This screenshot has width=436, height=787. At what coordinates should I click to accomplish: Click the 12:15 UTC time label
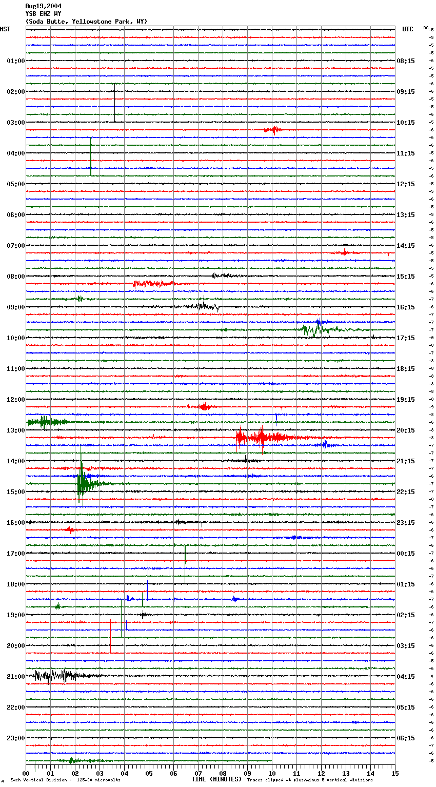pyautogui.click(x=406, y=184)
